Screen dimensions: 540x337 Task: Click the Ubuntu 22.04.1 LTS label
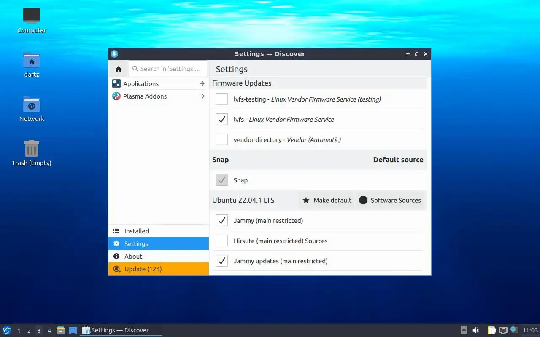243,200
